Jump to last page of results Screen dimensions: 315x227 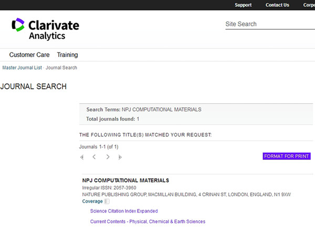pyautogui.click(x=120, y=157)
